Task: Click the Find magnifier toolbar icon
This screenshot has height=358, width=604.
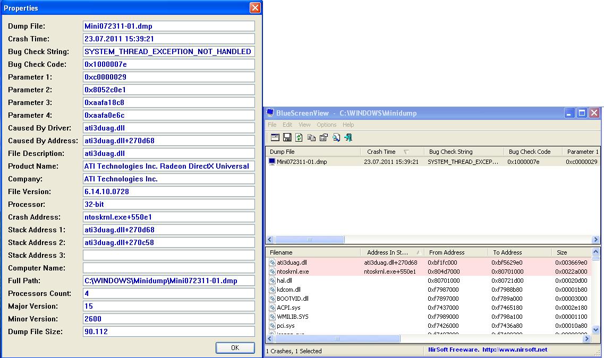Action: (336, 137)
